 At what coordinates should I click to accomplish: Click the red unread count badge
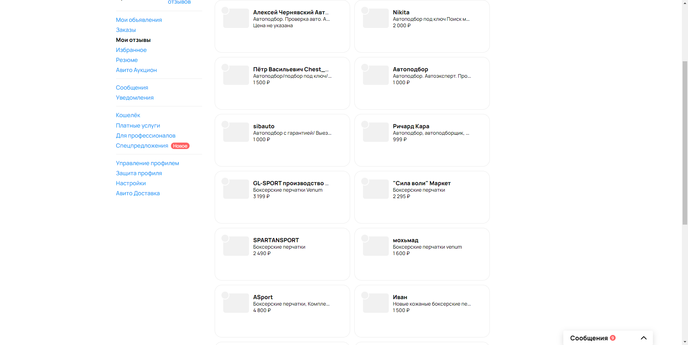point(613,338)
